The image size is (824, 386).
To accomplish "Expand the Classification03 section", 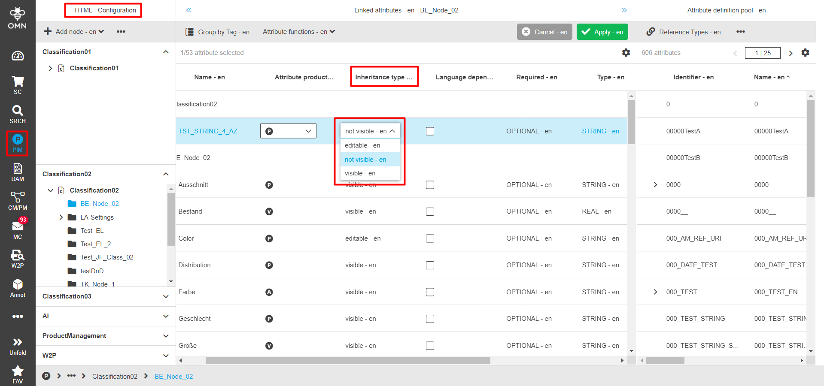I will (166, 296).
